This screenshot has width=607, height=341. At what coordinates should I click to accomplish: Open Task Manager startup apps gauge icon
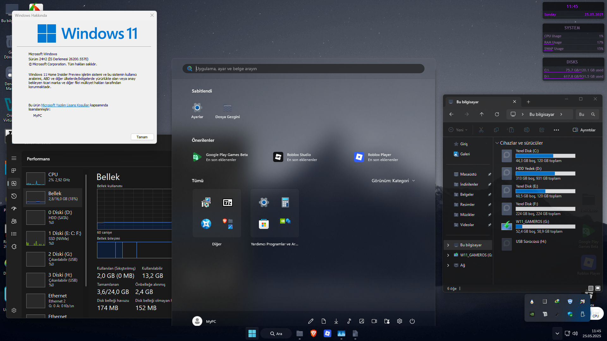point(14,209)
